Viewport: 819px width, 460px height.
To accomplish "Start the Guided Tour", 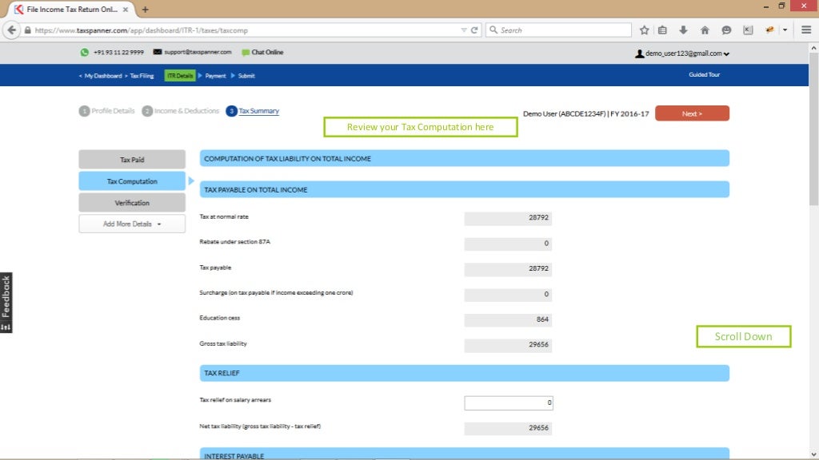I will [x=704, y=74].
